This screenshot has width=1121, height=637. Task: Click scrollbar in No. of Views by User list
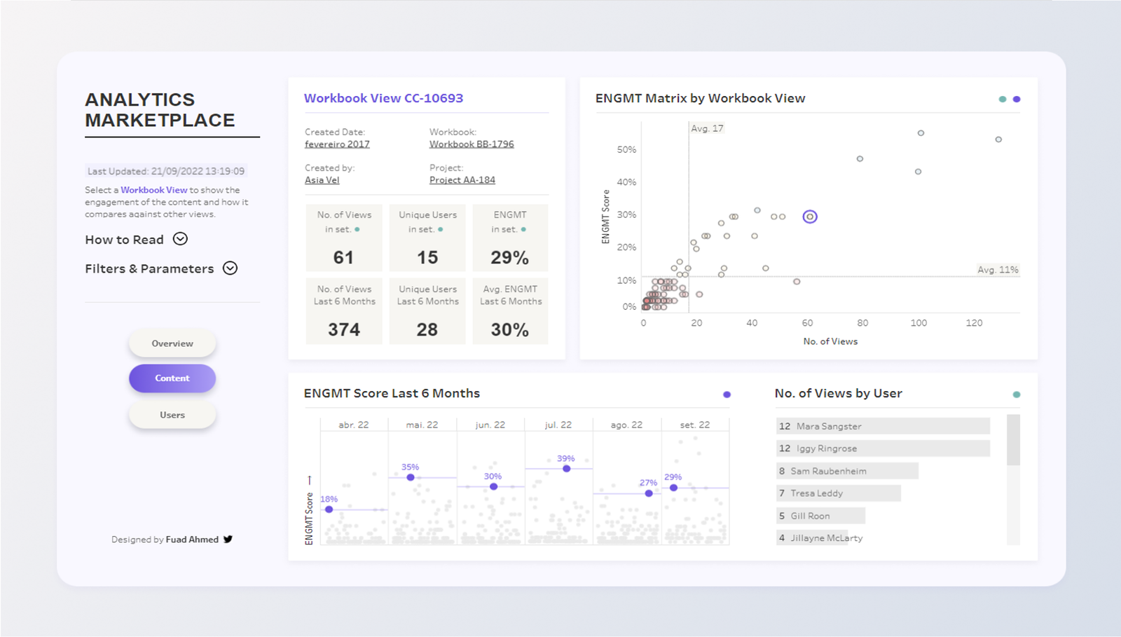click(x=1013, y=441)
